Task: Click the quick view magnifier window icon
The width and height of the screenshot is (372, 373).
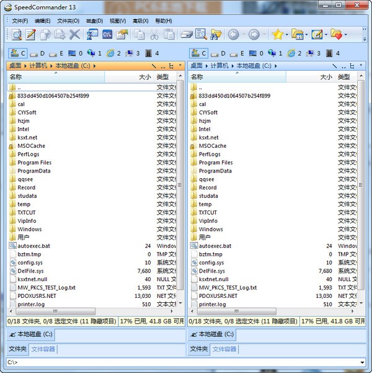Action: pos(201,35)
